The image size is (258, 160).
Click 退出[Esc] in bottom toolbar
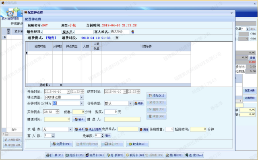194,155
